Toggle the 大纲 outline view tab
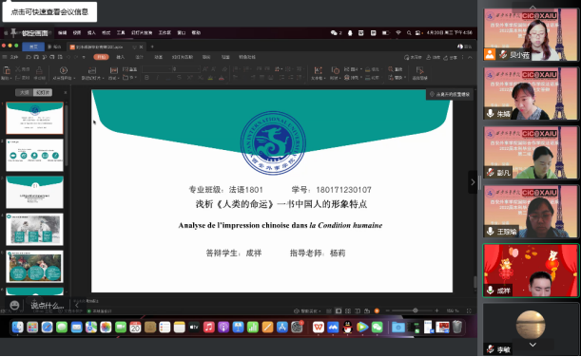The image size is (581, 357). coord(25,92)
